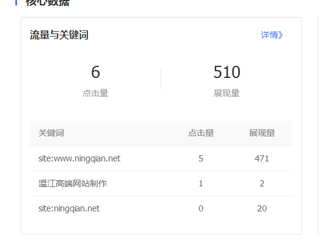Select keyword 温江高端网站制作
320x251 pixels.
tap(73, 183)
